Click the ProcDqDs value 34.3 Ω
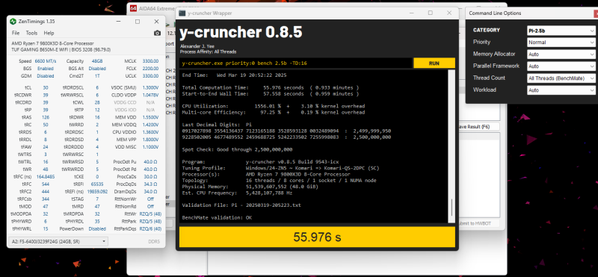The image size is (598, 277). point(150,184)
